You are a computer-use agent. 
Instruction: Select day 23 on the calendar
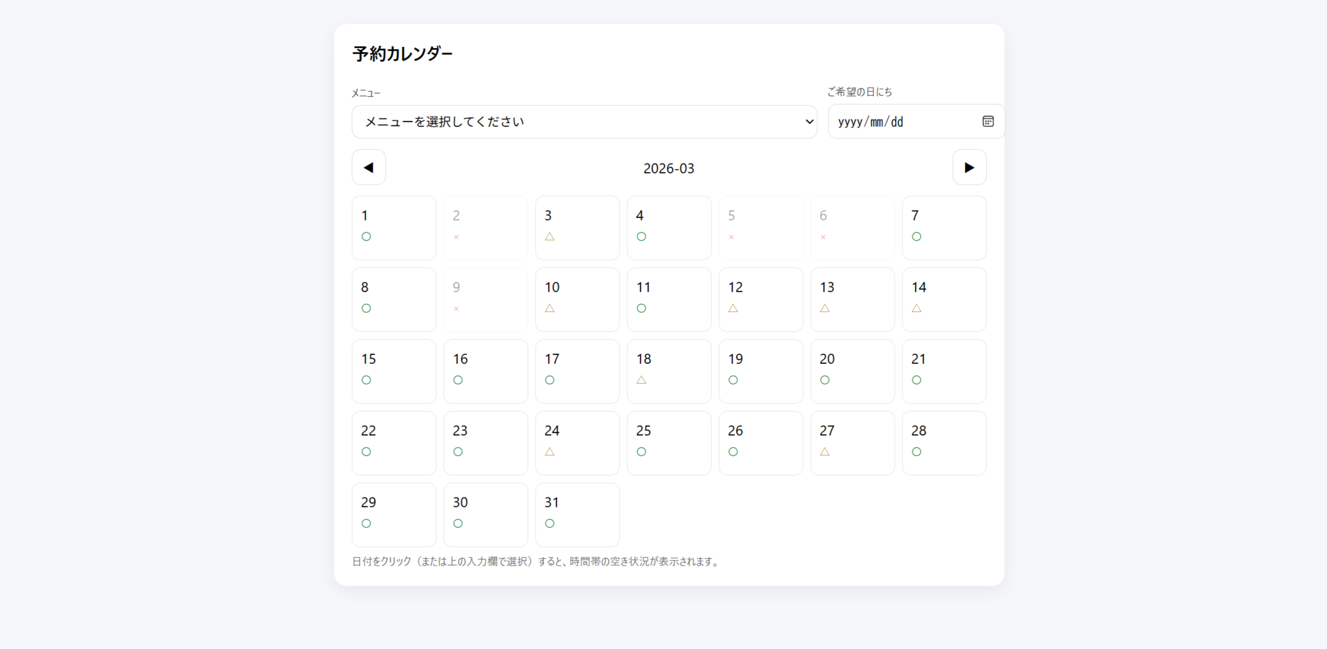click(x=486, y=443)
